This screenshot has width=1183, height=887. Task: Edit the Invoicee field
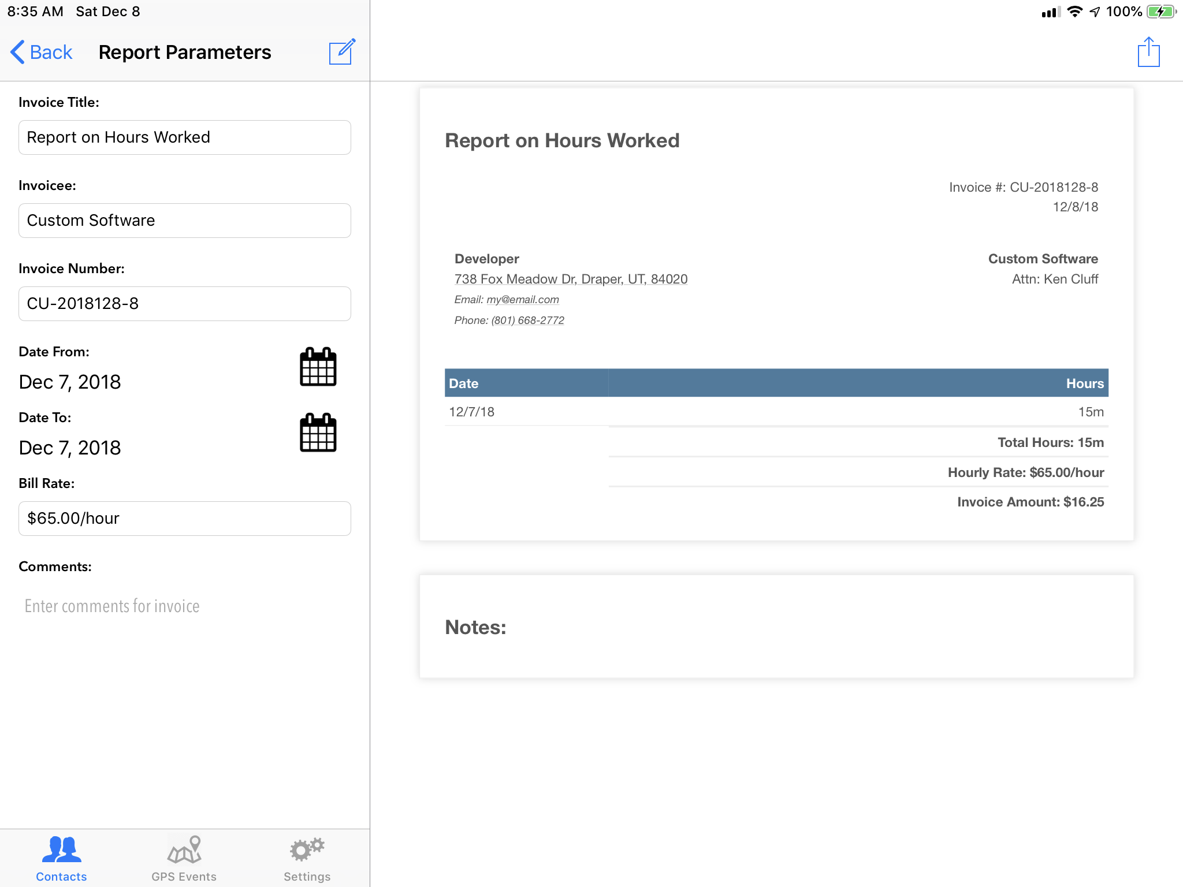tap(185, 221)
